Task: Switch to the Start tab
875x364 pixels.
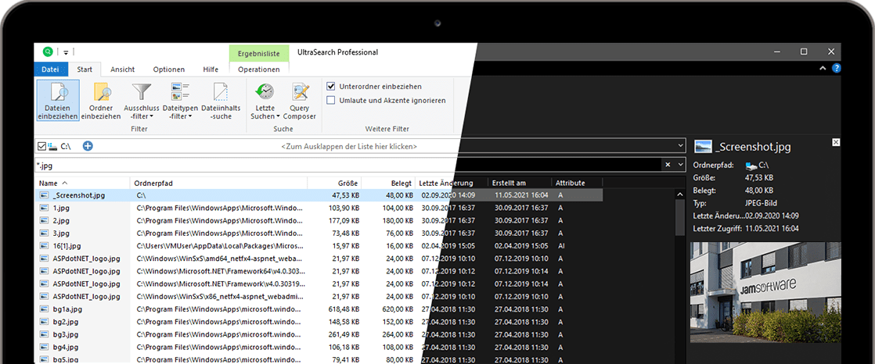Action: click(x=85, y=70)
